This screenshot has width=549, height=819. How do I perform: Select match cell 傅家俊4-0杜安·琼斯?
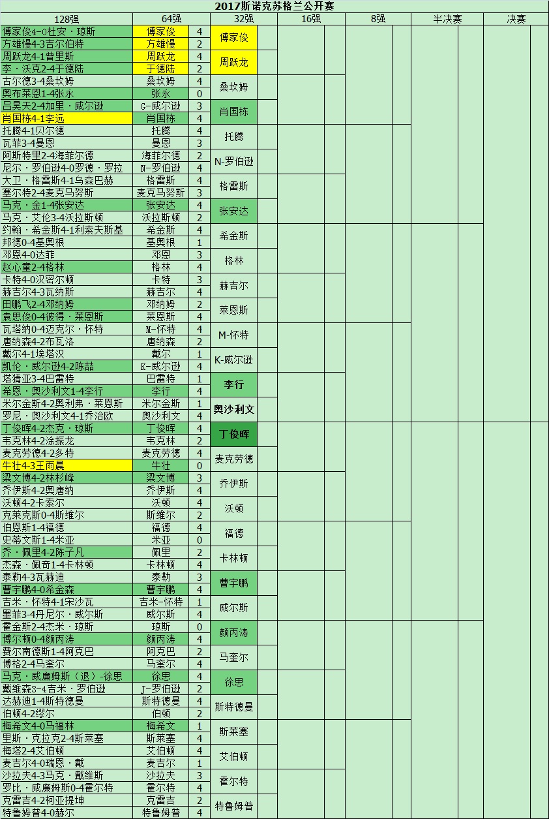(66, 31)
